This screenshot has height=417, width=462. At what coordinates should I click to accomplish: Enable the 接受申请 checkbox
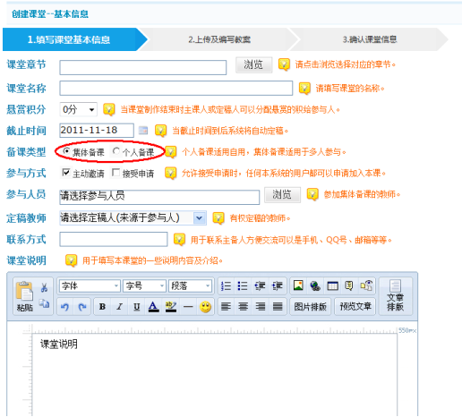(115, 173)
